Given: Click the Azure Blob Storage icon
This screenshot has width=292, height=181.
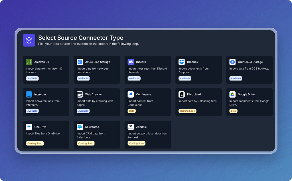Looking at the screenshot, I should [x=80, y=62].
